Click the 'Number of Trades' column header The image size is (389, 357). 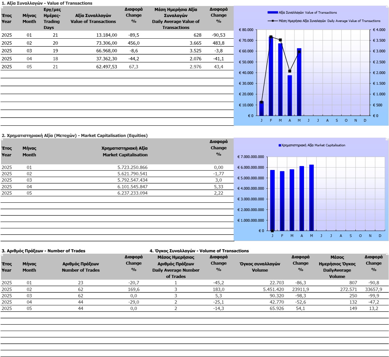coord(81,267)
